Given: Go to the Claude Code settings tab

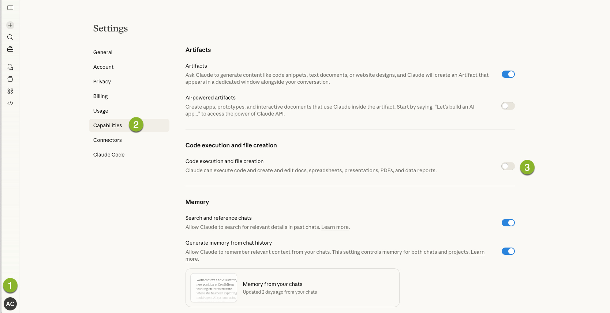Looking at the screenshot, I should pyautogui.click(x=109, y=155).
